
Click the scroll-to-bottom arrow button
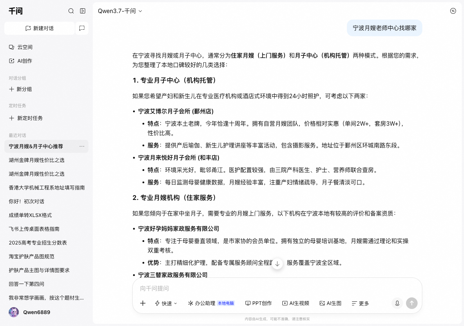277,264
